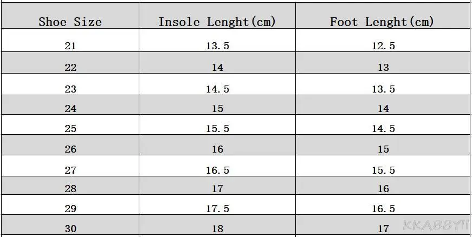
Task: Click foot length value 12.5
Action: [x=383, y=46]
